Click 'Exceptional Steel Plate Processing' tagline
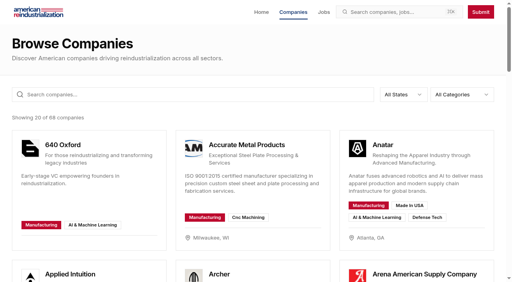 pyautogui.click(x=254, y=159)
